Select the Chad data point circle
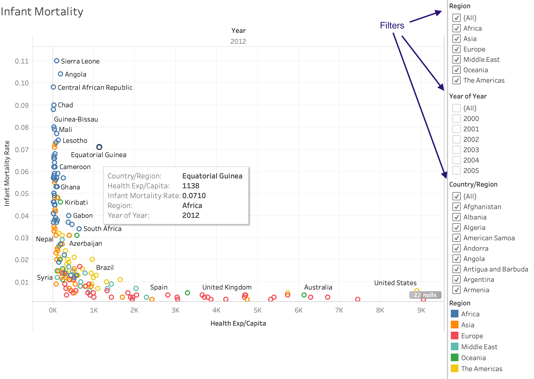The image size is (534, 379). pyautogui.click(x=54, y=105)
